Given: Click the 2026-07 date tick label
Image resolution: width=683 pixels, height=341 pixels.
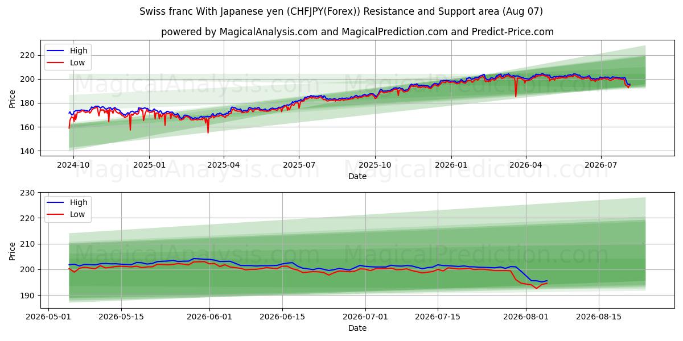Looking at the screenshot, I should [602, 165].
